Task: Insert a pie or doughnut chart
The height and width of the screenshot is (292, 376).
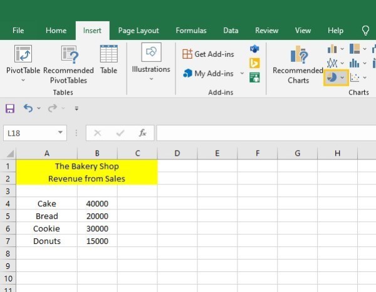Action: coord(332,78)
